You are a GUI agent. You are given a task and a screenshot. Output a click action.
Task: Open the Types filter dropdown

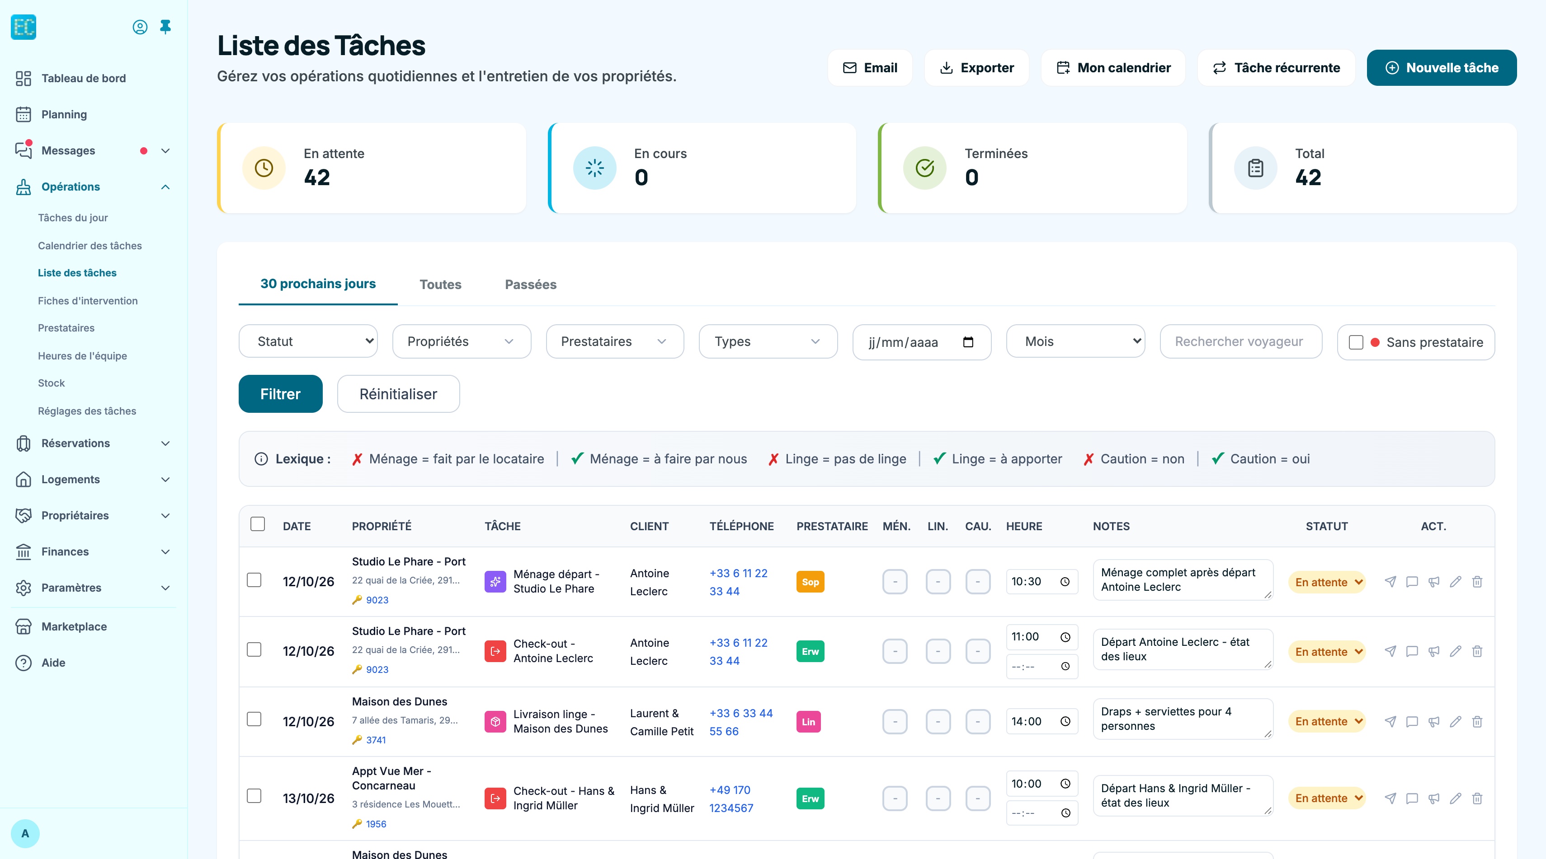768,341
